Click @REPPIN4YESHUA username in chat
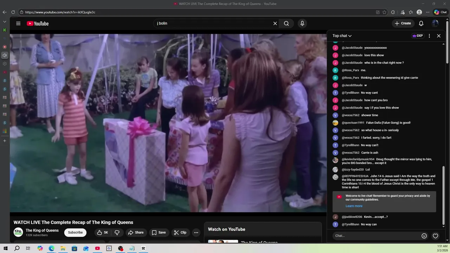Screen dimensions: 450x253 (355, 176)
